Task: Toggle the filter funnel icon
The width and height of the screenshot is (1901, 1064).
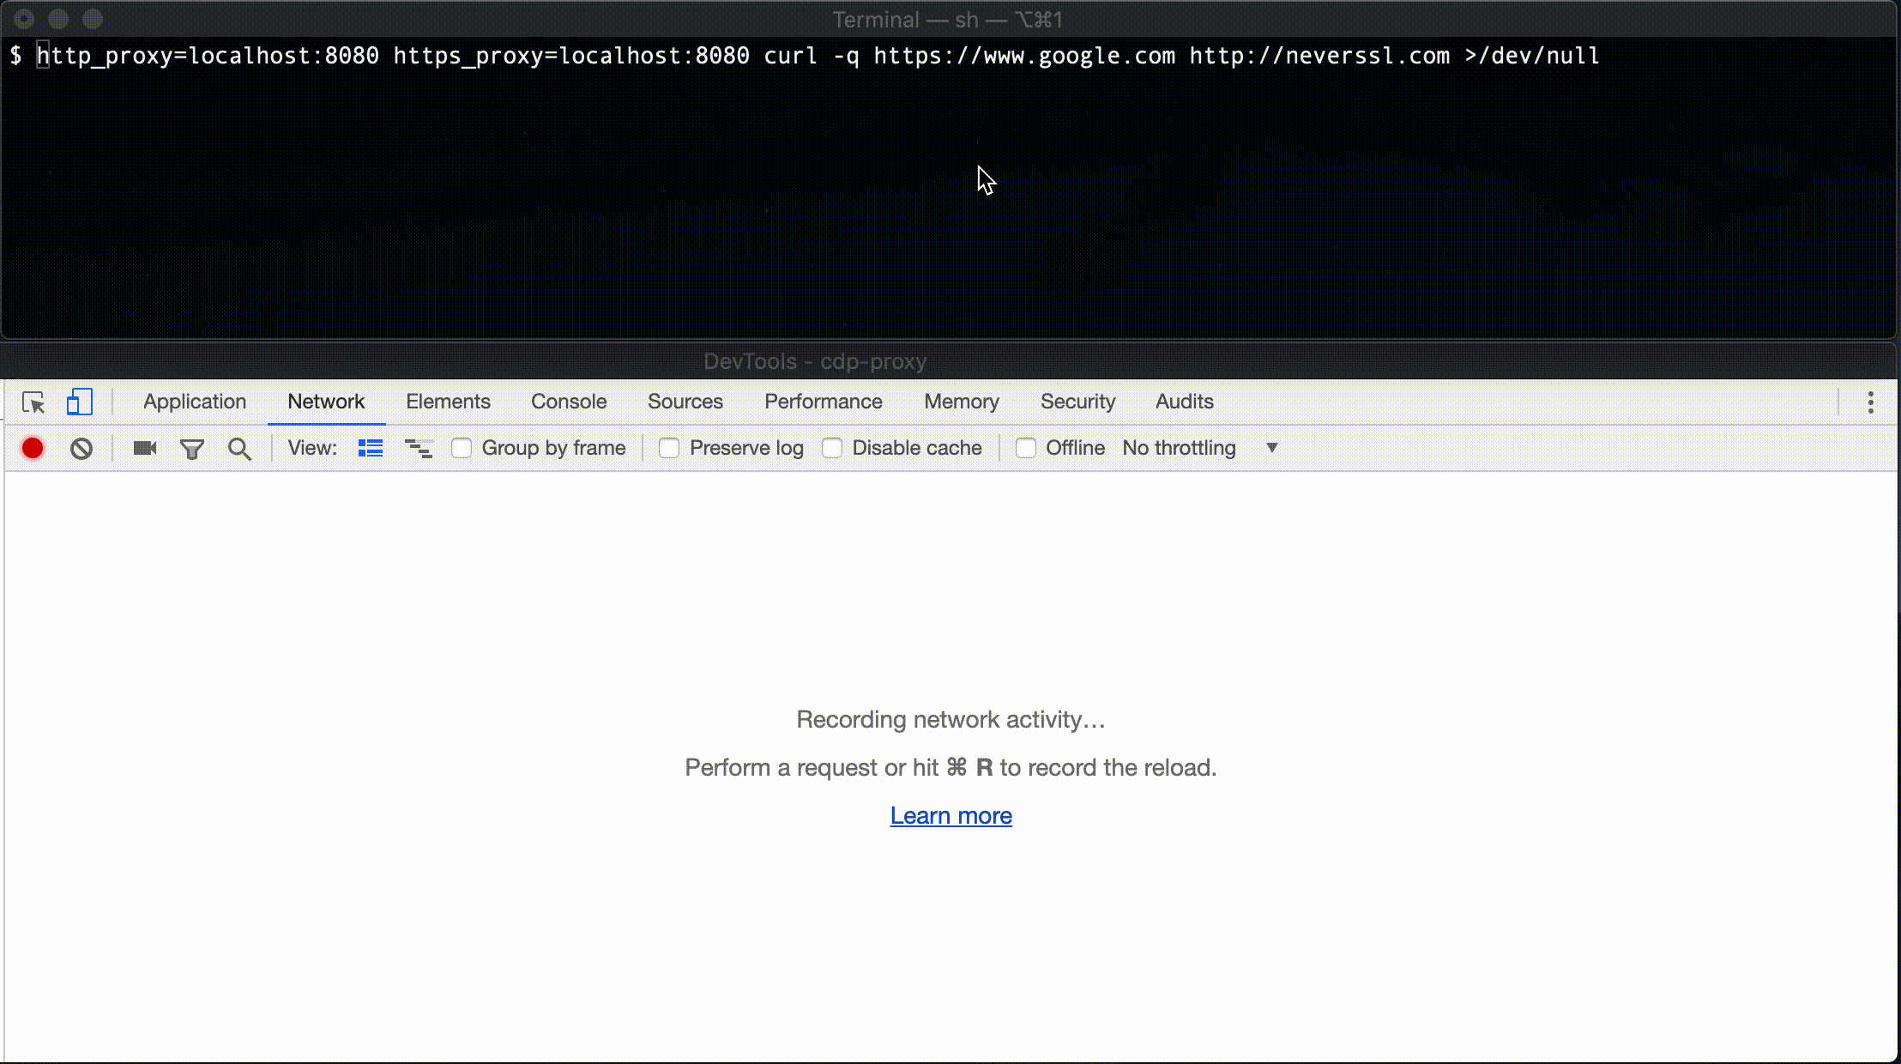Action: (x=192, y=449)
